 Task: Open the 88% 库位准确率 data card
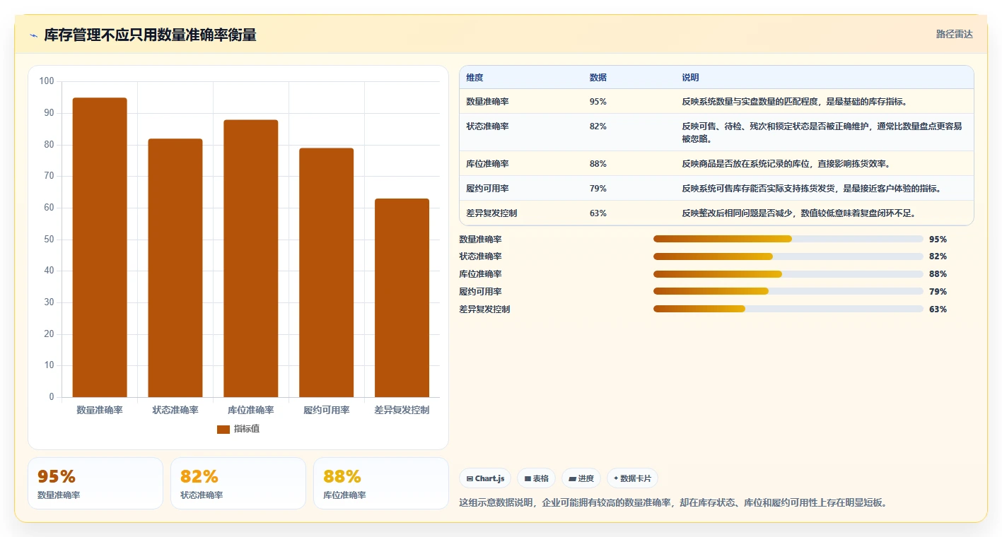point(381,483)
